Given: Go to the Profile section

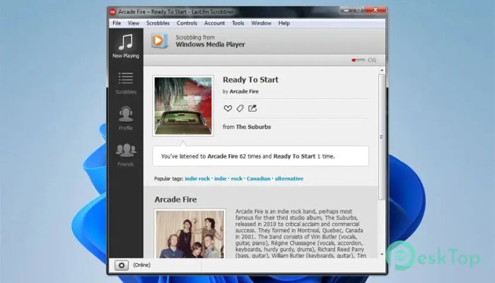Looking at the screenshot, I should click(x=126, y=118).
